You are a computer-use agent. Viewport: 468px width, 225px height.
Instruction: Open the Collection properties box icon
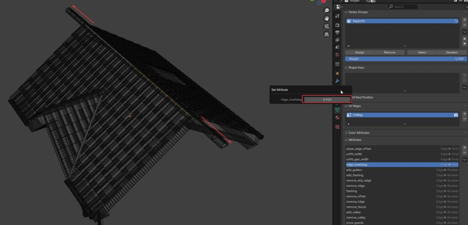[337, 64]
